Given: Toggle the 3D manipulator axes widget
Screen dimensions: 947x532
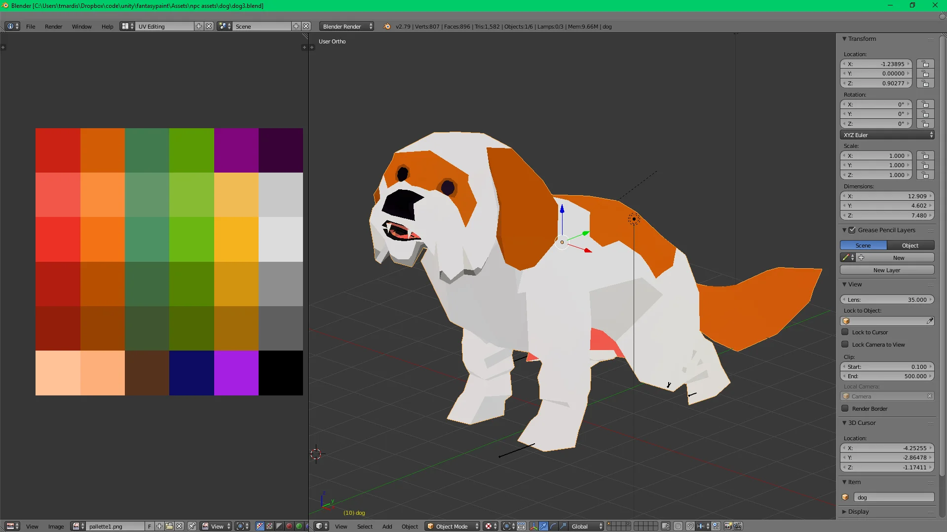Looking at the screenshot, I should tap(533, 526).
